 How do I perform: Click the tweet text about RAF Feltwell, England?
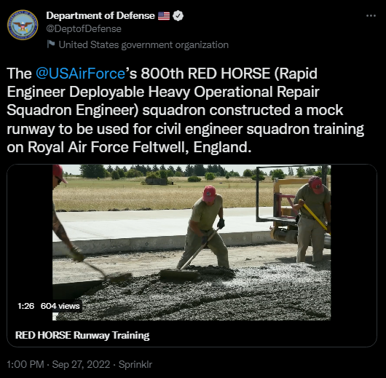click(185, 110)
